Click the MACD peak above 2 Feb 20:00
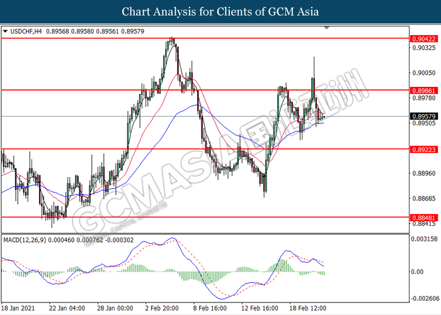Image resolution: width=441 pixels, height=315 pixels. coord(173,239)
